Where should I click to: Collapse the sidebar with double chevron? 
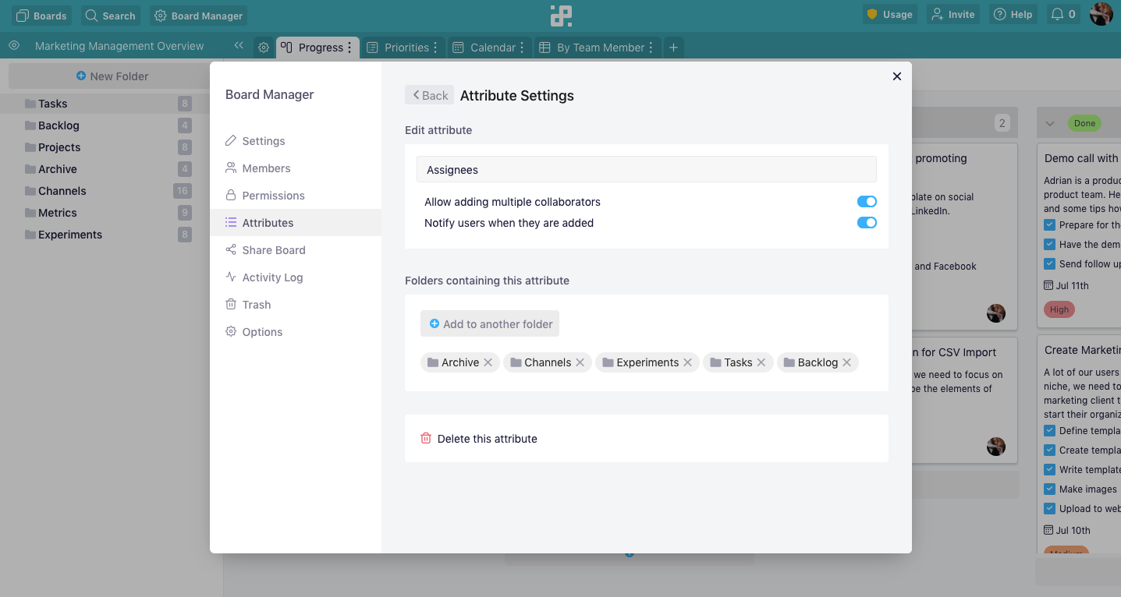pyautogui.click(x=239, y=46)
